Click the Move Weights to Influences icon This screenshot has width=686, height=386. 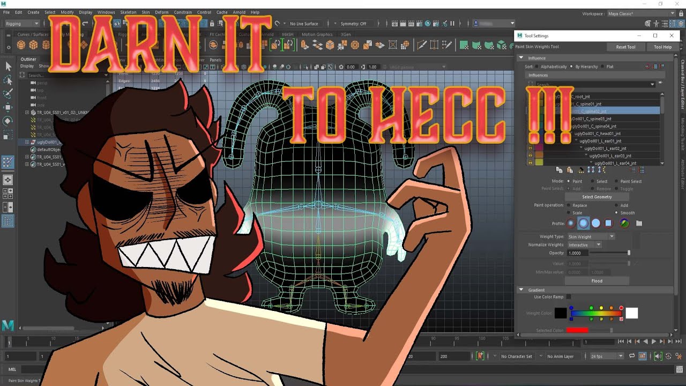(590, 170)
